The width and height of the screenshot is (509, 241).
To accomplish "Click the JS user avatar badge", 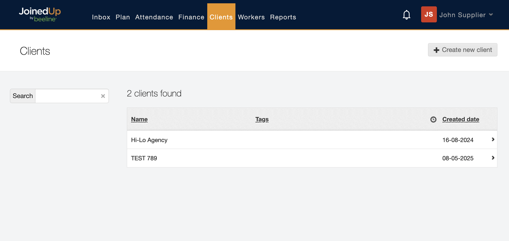I will point(429,14).
